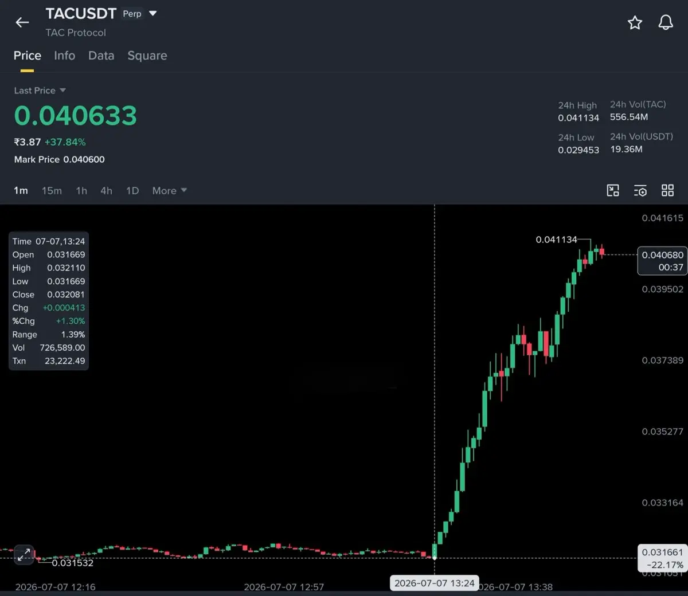This screenshot has height=596, width=688.
Task: Expand chart to fullscreen with arrows icon
Action: [x=24, y=554]
